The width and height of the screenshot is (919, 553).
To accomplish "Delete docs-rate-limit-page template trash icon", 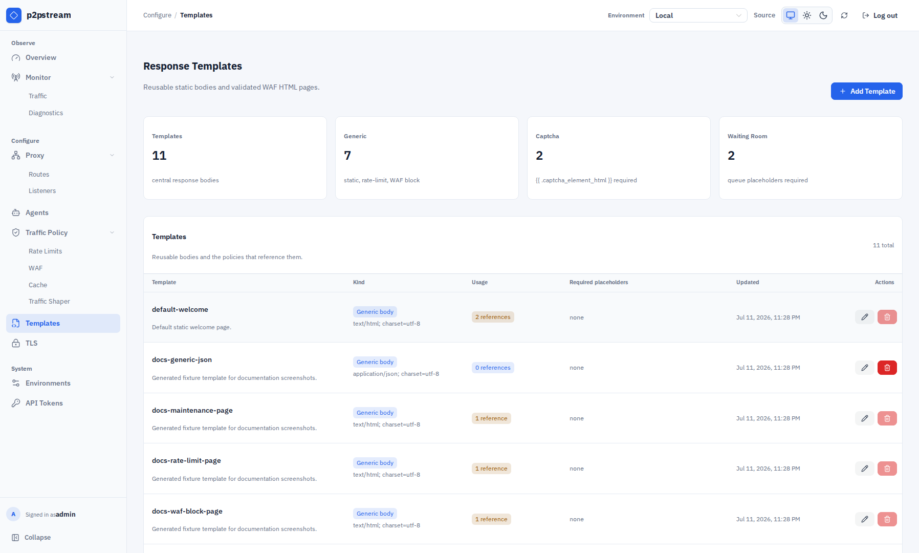I will coord(887,469).
